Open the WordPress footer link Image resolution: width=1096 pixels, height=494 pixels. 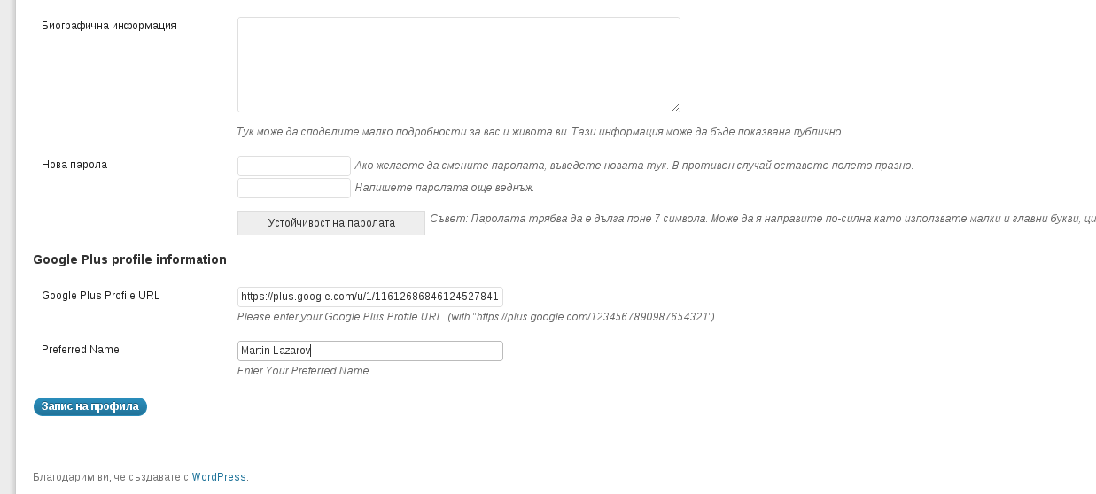[x=219, y=477]
